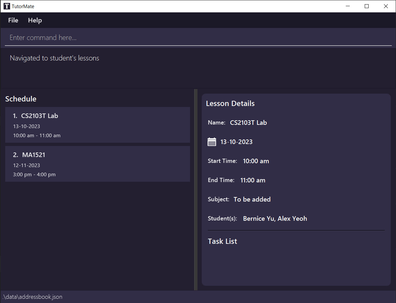Open the Help menu

(35, 20)
